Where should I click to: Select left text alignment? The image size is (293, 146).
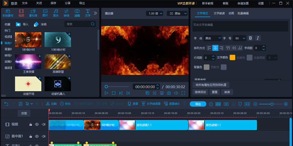pos(209,48)
